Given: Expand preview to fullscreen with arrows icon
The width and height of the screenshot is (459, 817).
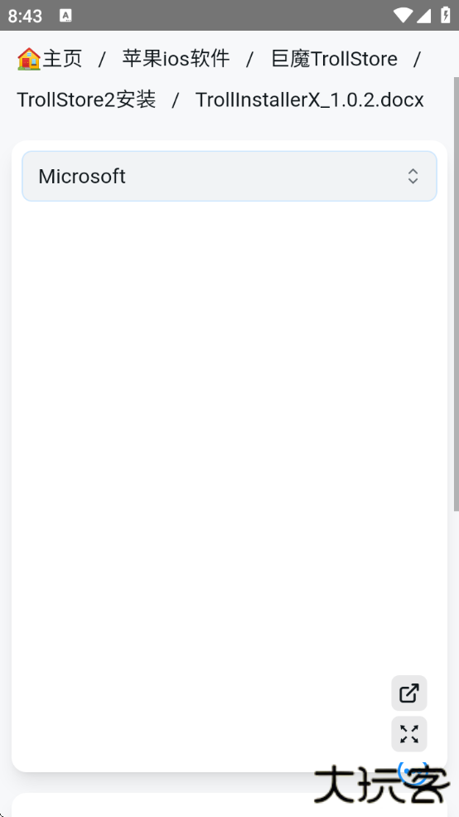Looking at the screenshot, I should click(409, 733).
